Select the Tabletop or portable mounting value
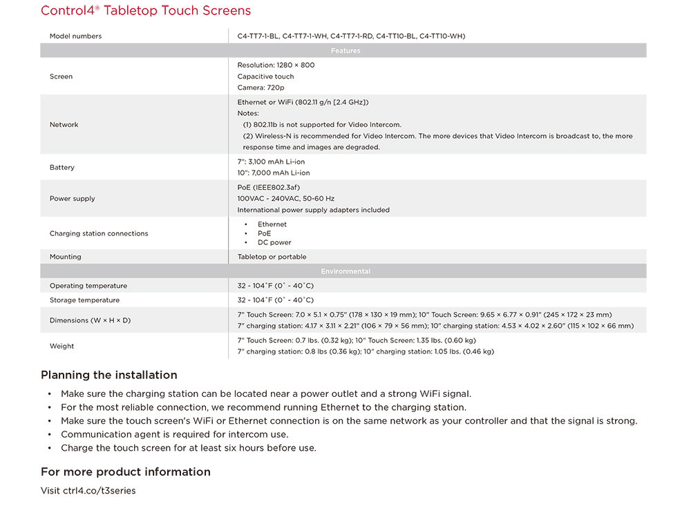Screen dimensions: 691x526 272,257
